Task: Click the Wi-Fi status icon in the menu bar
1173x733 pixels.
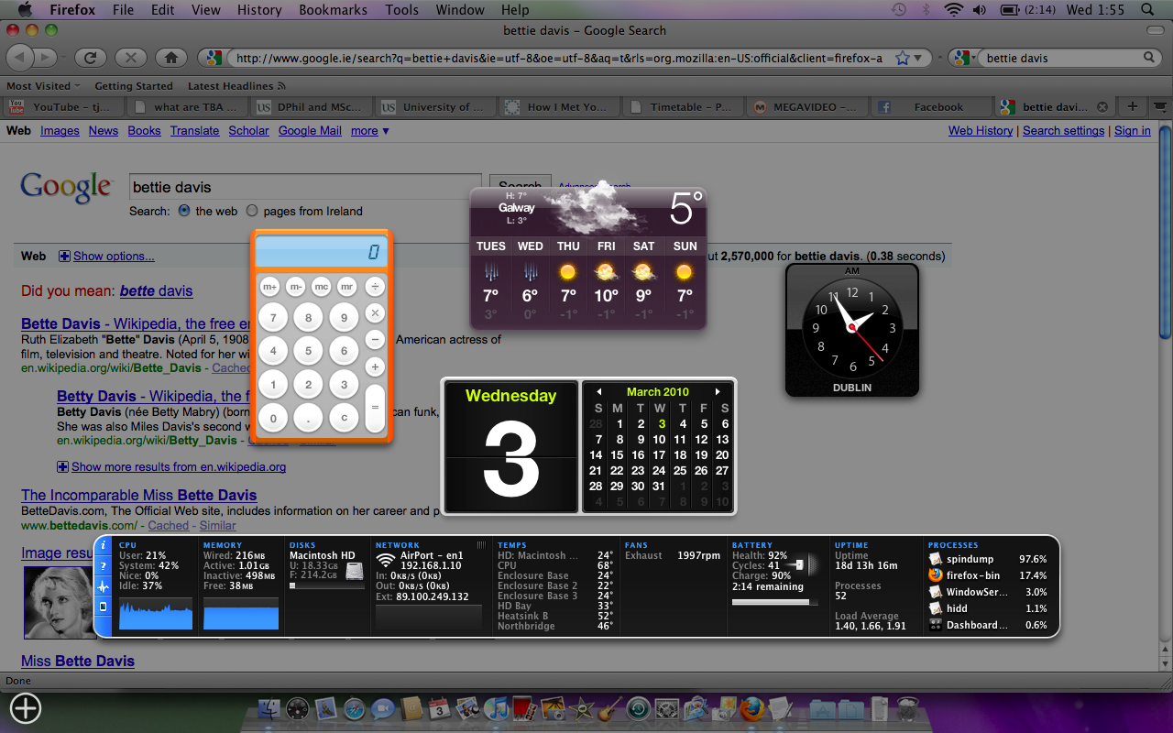Action: coord(954,10)
